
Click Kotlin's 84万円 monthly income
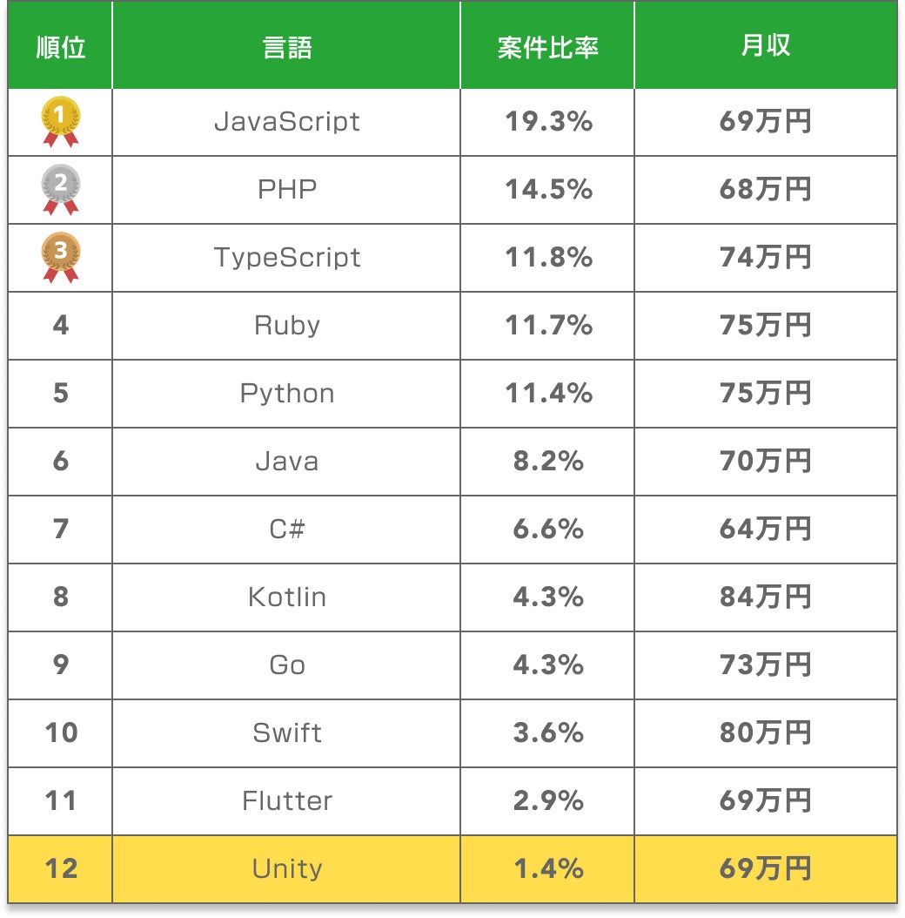[765, 597]
